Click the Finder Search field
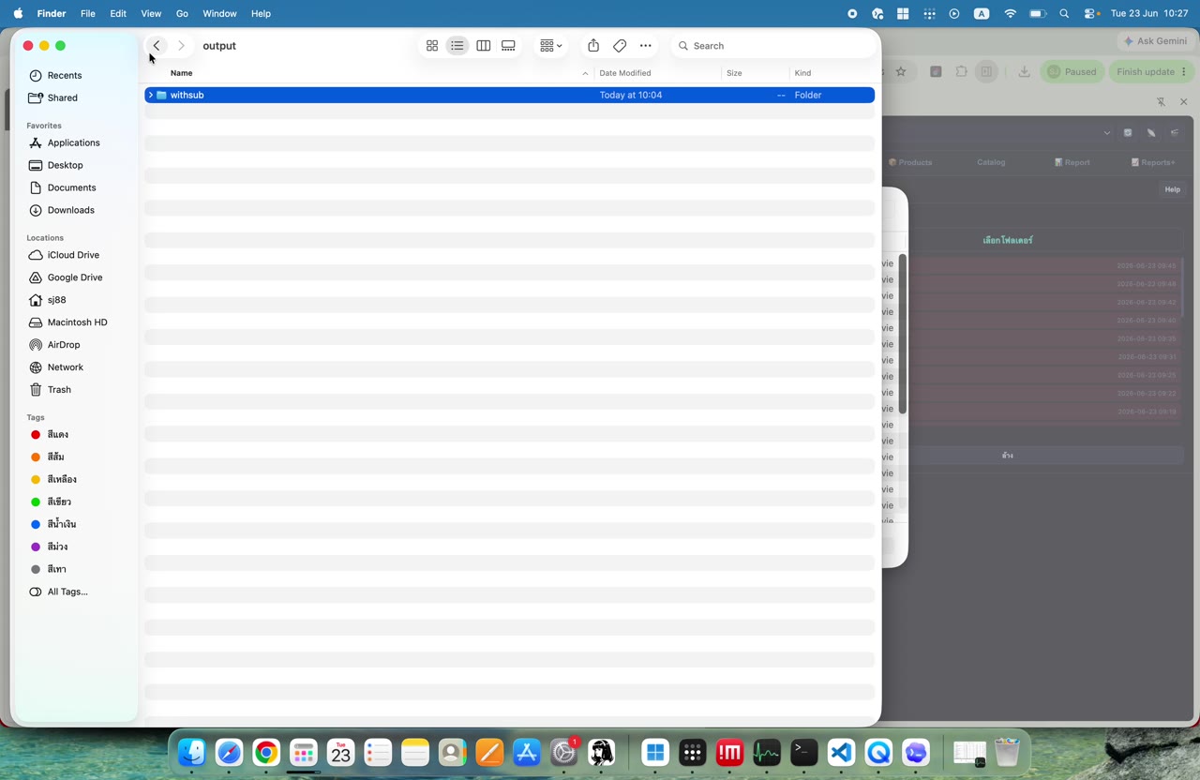This screenshot has height=780, width=1200. [x=773, y=46]
